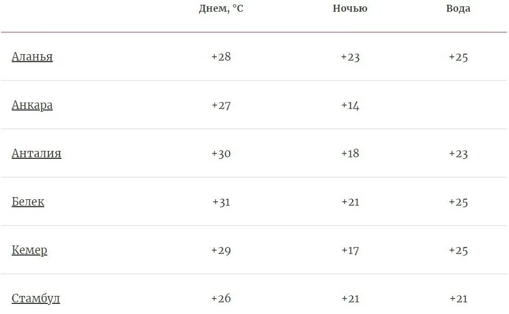Select Анталия water temperature +23

(459, 153)
